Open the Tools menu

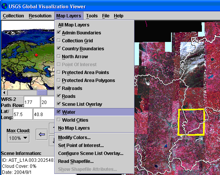92,16
